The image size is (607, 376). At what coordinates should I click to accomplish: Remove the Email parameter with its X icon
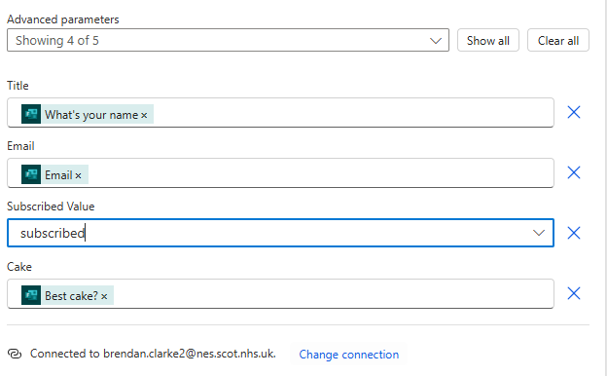tap(574, 172)
